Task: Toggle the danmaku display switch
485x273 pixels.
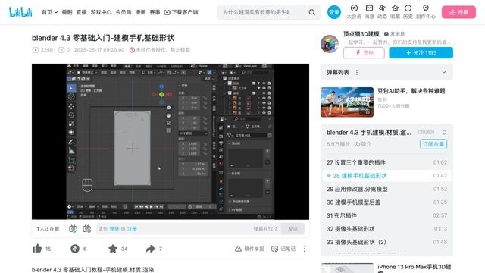Action: pyautogui.click(x=73, y=229)
